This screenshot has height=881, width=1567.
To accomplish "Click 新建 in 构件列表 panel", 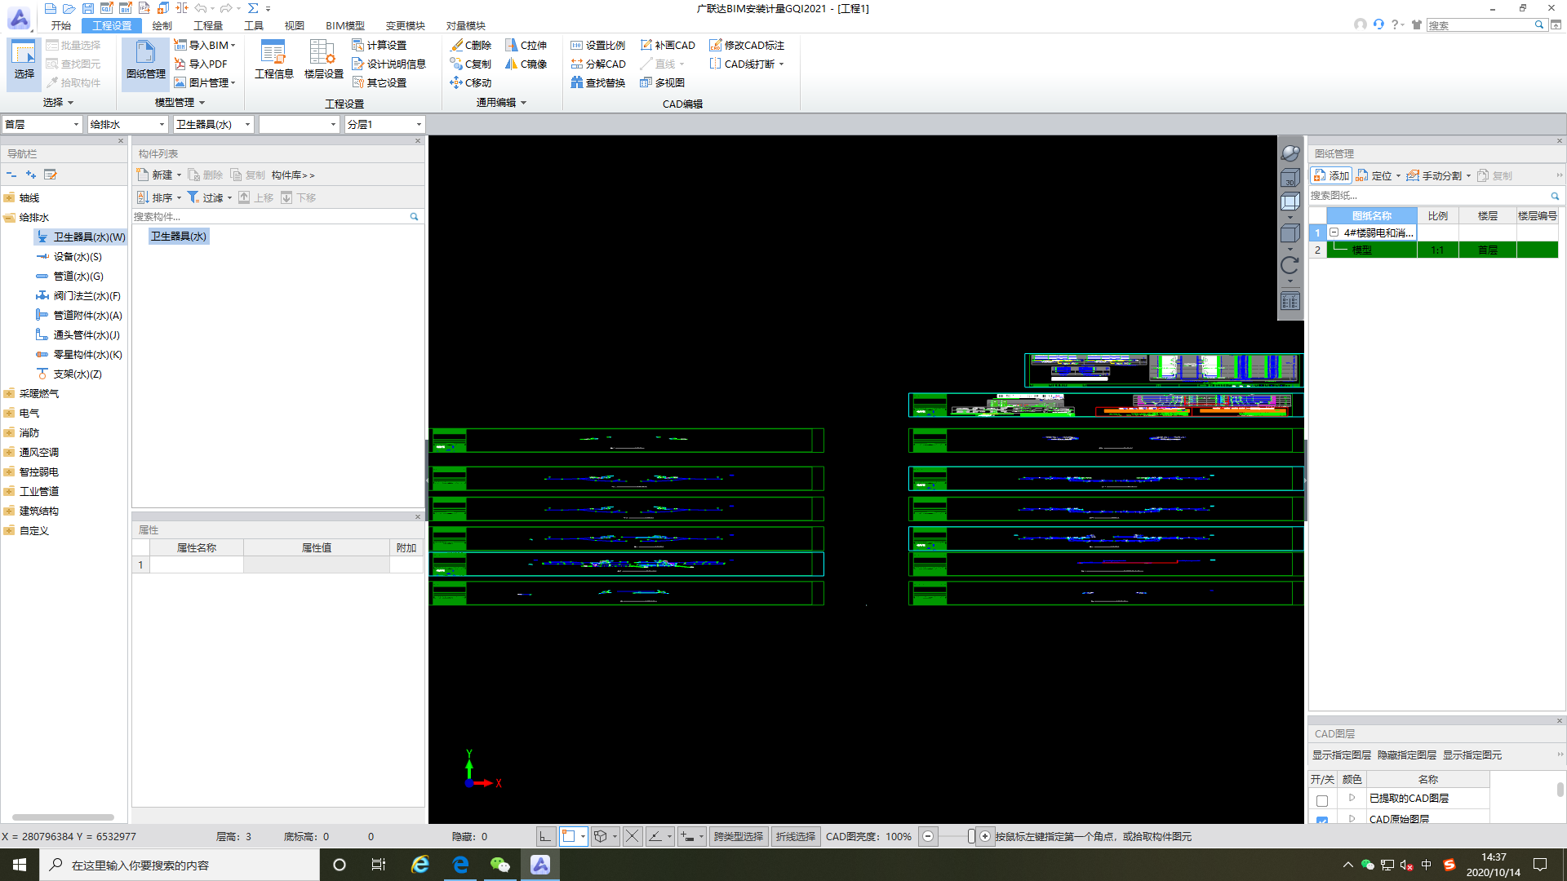I will 155,175.
